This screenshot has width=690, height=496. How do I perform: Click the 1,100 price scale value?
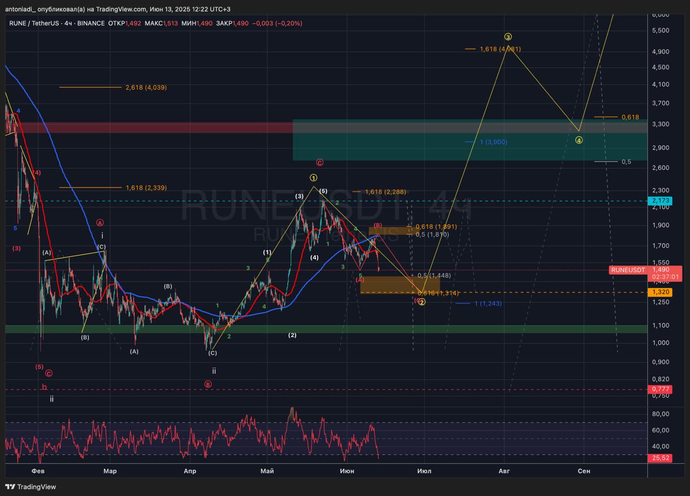click(661, 325)
